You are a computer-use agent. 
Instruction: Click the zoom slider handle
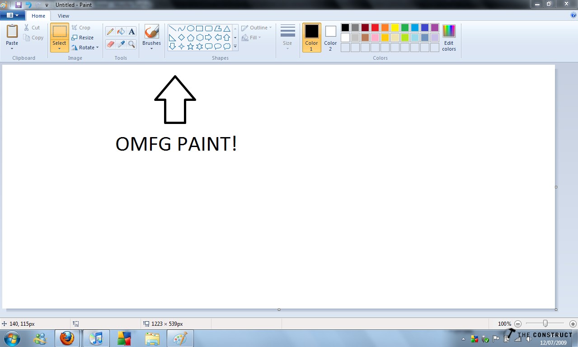click(545, 323)
